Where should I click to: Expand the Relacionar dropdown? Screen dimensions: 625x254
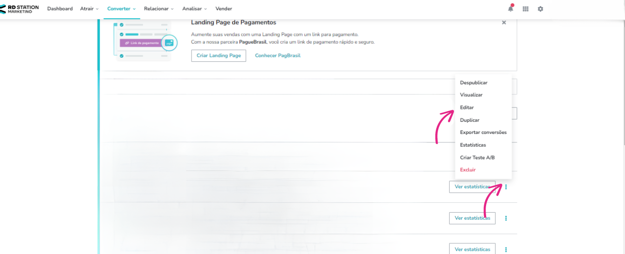159,9
